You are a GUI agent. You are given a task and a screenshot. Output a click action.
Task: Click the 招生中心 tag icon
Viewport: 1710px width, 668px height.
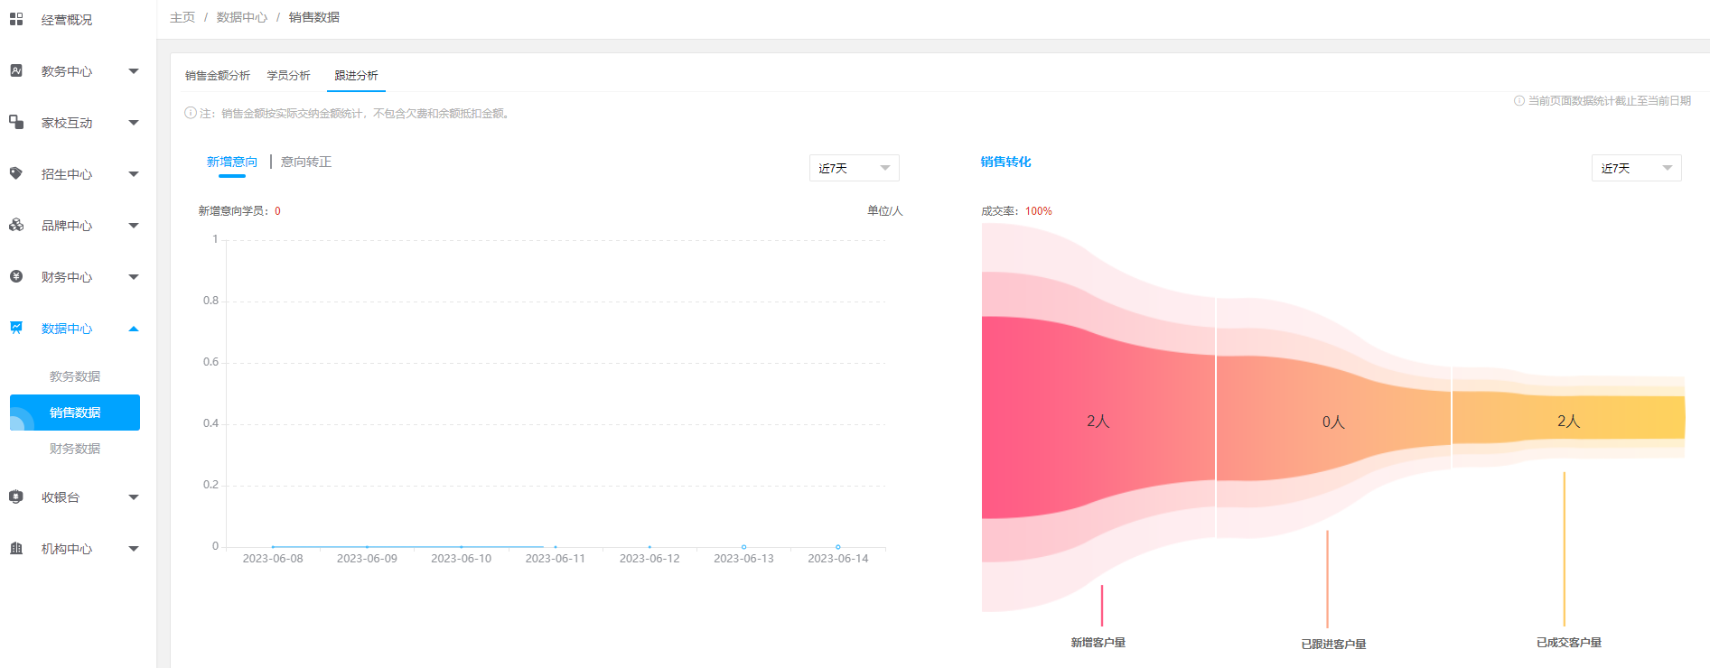coord(16,173)
